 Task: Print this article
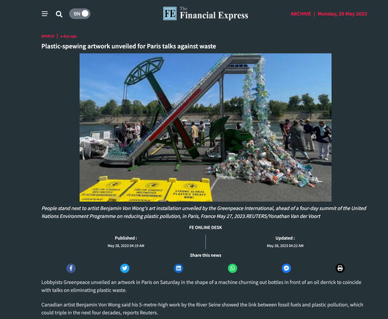coord(340,268)
